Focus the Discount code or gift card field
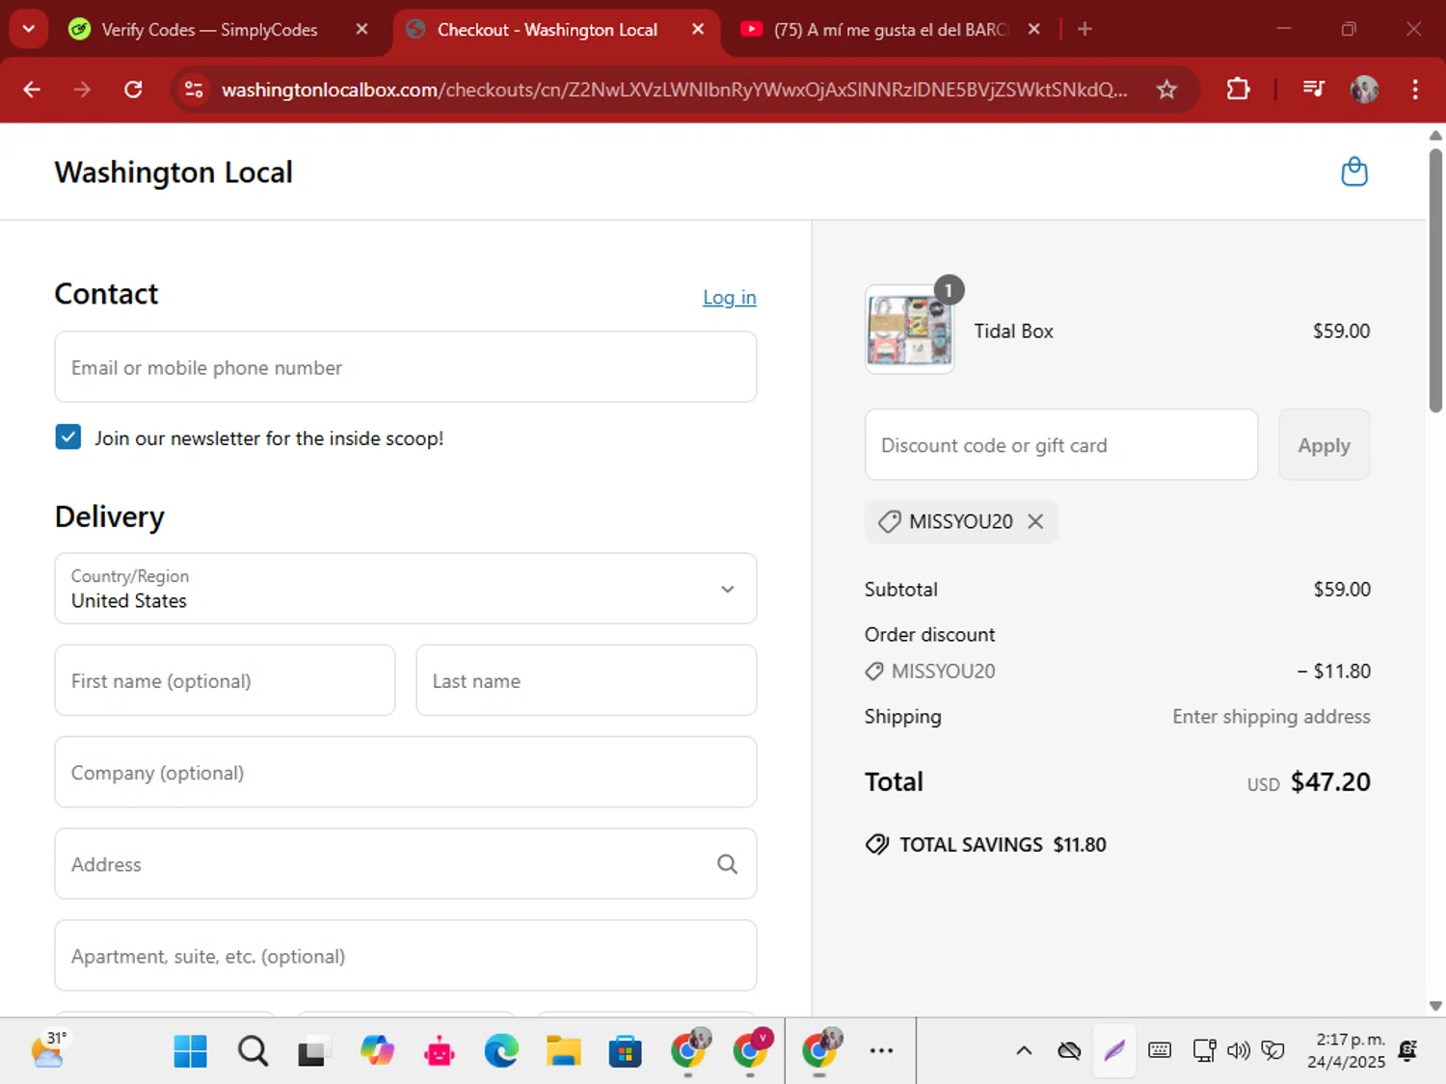This screenshot has width=1446, height=1084. 1061,445
